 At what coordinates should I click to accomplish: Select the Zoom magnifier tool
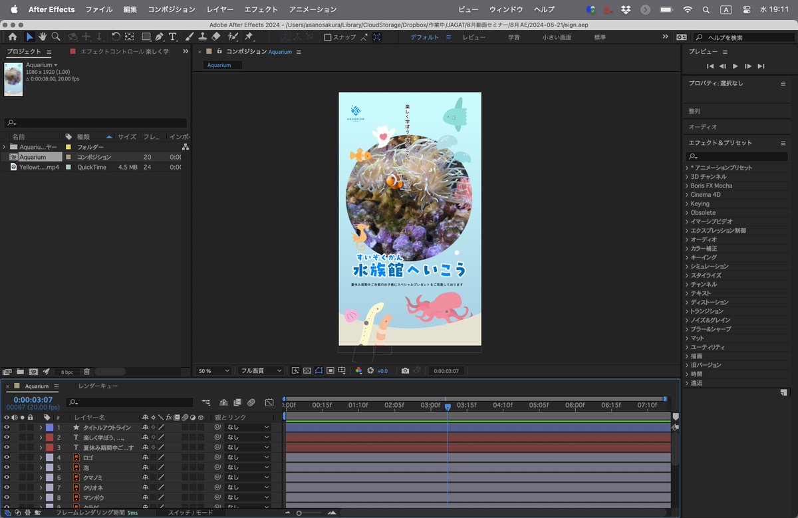(56, 37)
